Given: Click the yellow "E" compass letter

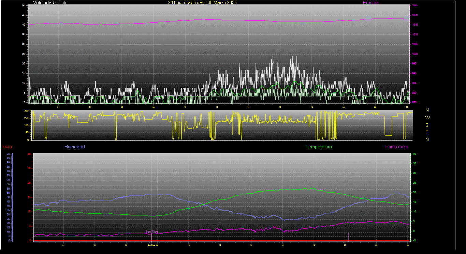Looking at the screenshot, I should tap(427, 132).
